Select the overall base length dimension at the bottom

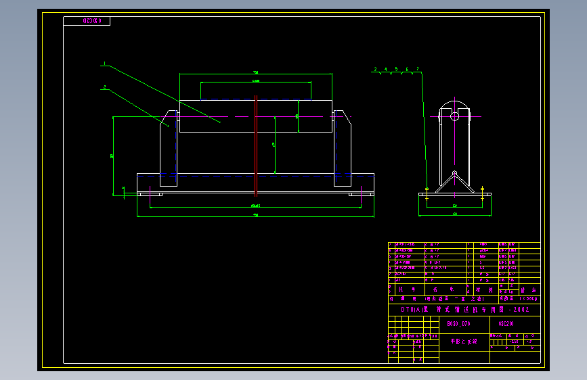click(x=256, y=216)
